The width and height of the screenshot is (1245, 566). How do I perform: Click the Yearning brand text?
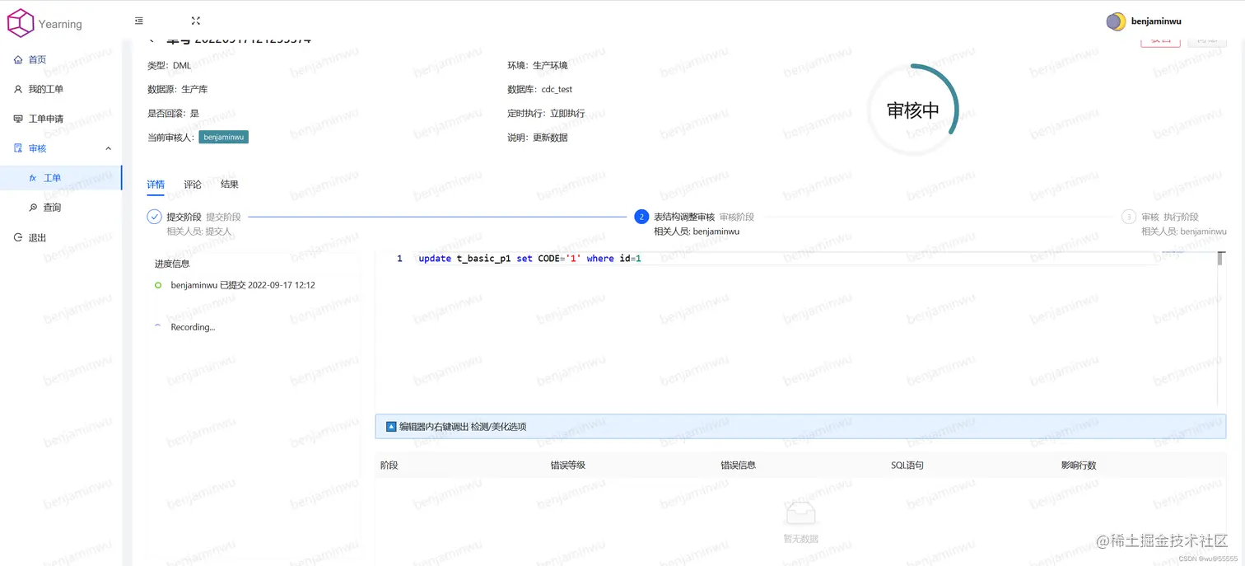tap(60, 25)
